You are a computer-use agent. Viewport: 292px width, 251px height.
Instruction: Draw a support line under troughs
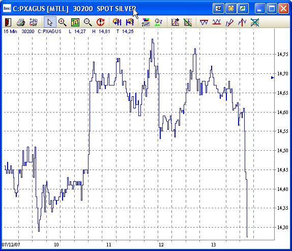217,22
